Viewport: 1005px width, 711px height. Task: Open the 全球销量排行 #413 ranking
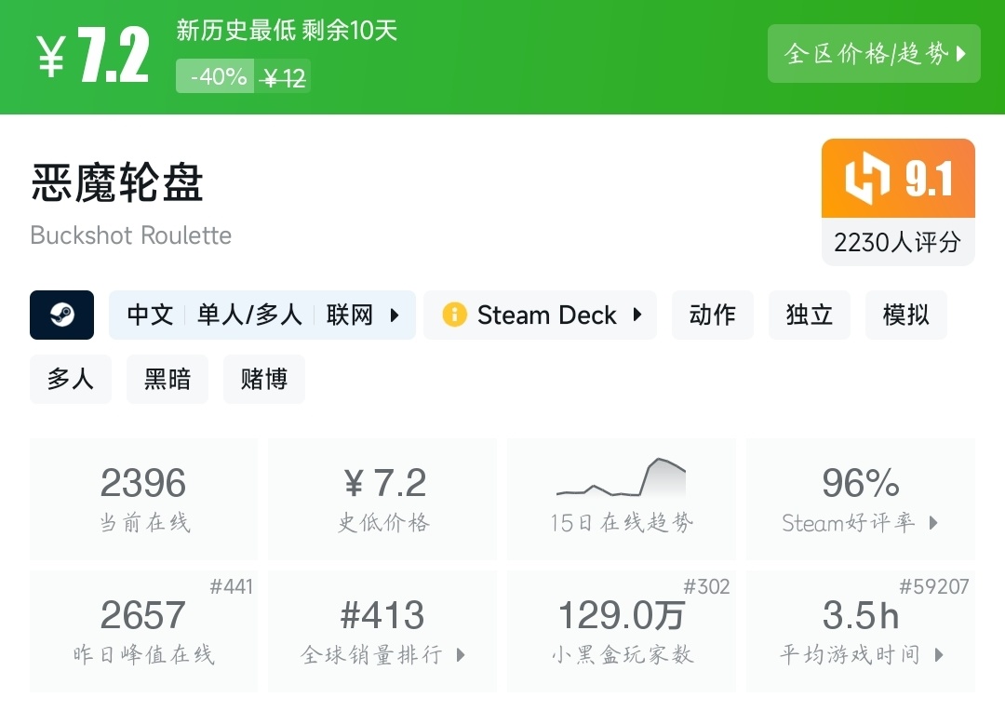pyautogui.click(x=382, y=631)
